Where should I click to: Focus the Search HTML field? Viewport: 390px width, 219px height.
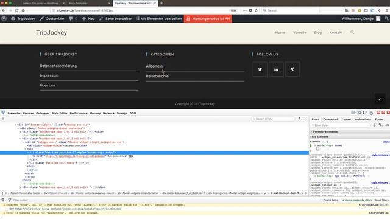[273, 119]
